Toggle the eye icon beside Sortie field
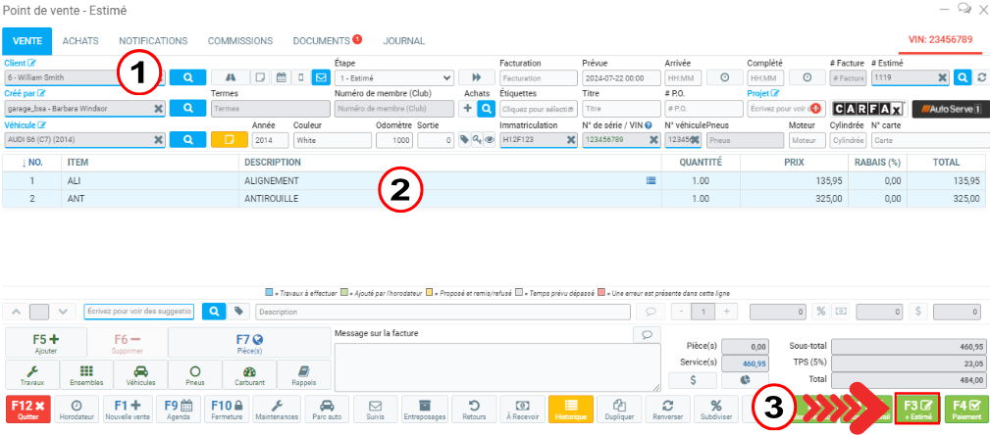The height and width of the screenshot is (435, 990). pyautogui.click(x=489, y=140)
